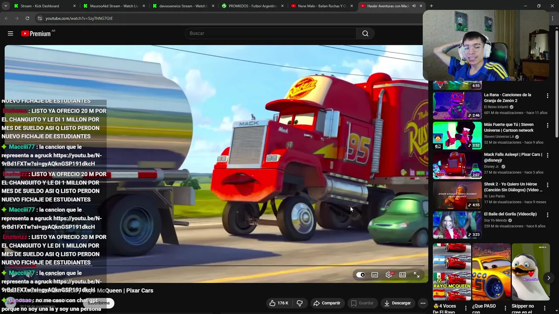Go to YouTube Premium home logo
559x314 pixels.
[x=36, y=34]
